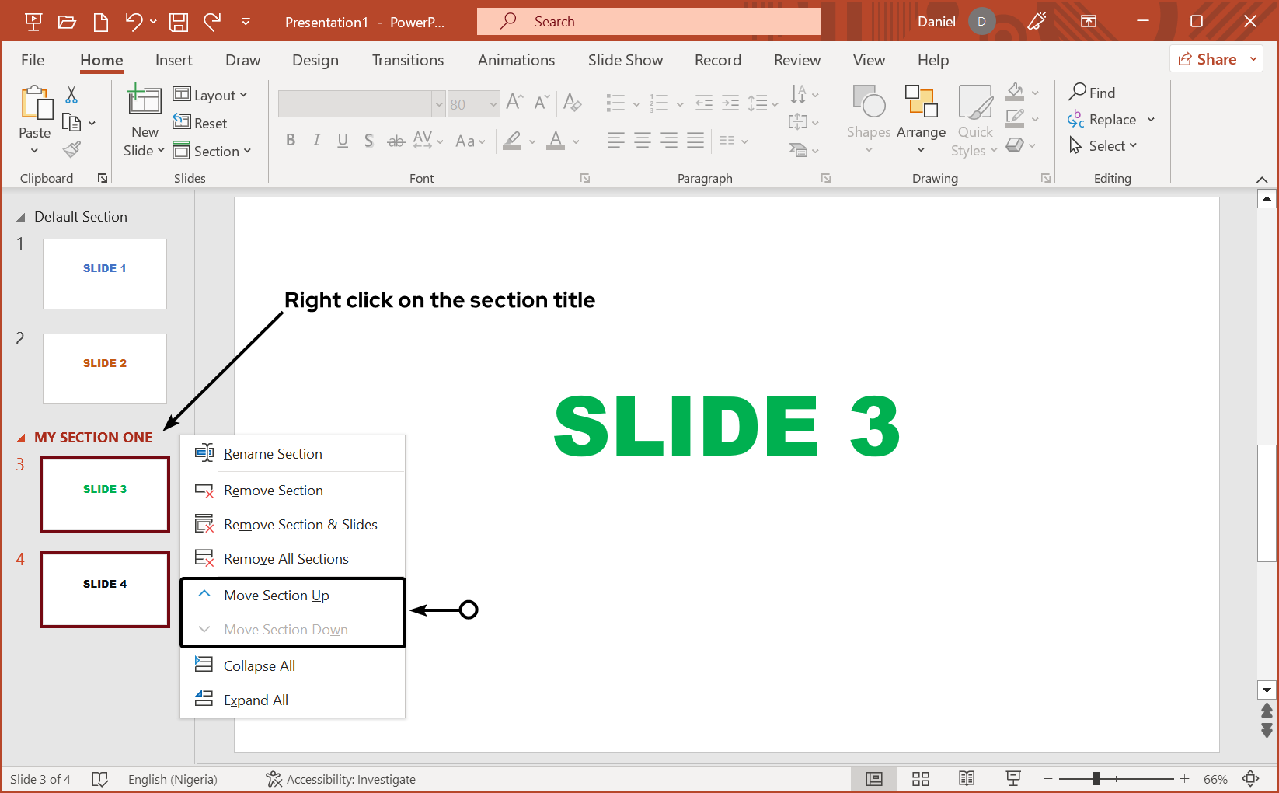The width and height of the screenshot is (1279, 793).
Task: Open Reading View from status bar
Action: pyautogui.click(x=967, y=779)
